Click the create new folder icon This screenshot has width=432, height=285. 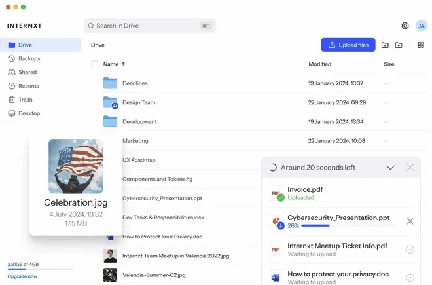coord(399,45)
